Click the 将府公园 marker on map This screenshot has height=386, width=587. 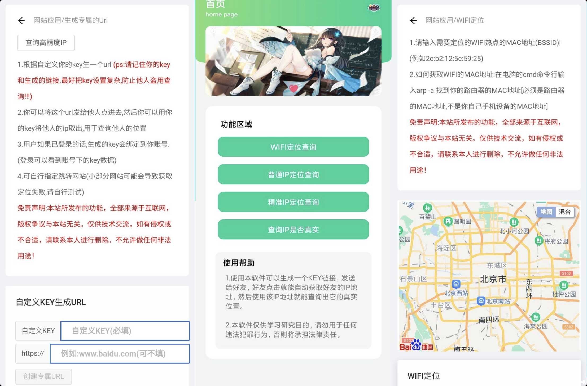[539, 241]
